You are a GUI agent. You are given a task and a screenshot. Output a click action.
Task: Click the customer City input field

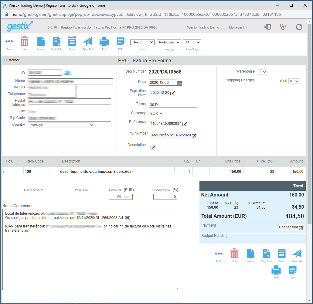(x=69, y=112)
